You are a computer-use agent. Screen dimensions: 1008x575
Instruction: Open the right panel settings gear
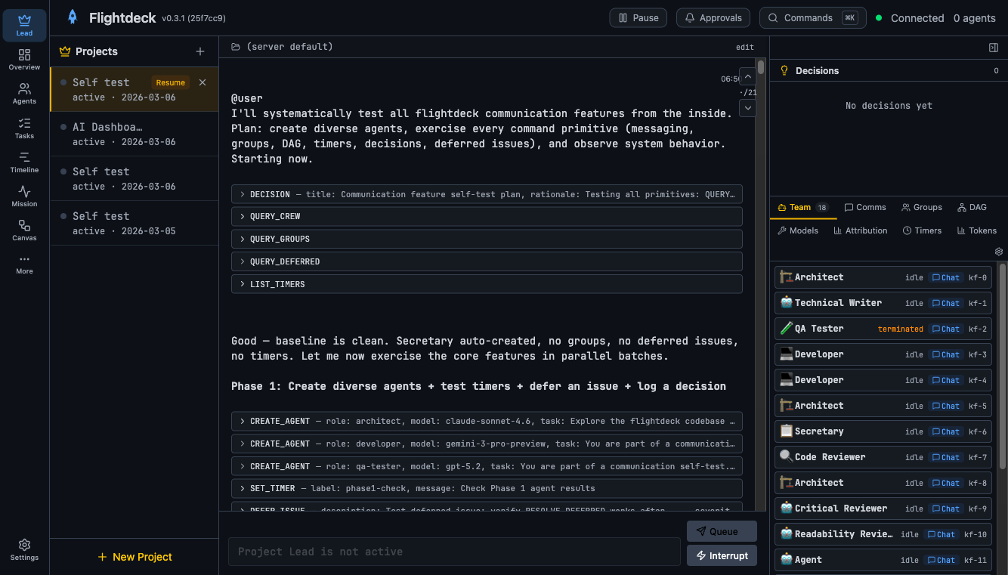pyautogui.click(x=998, y=251)
